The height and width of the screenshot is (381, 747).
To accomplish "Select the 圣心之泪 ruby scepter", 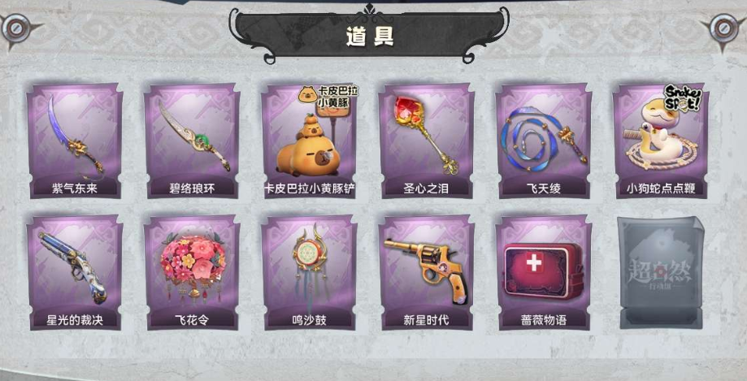I will pyautogui.click(x=426, y=141).
